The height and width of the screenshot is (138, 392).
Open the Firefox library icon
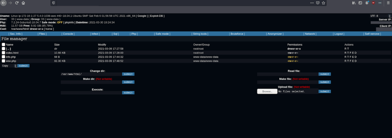coord(354,3)
